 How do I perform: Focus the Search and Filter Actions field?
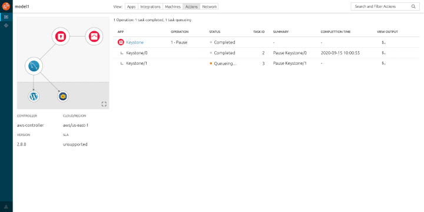(x=385, y=6)
